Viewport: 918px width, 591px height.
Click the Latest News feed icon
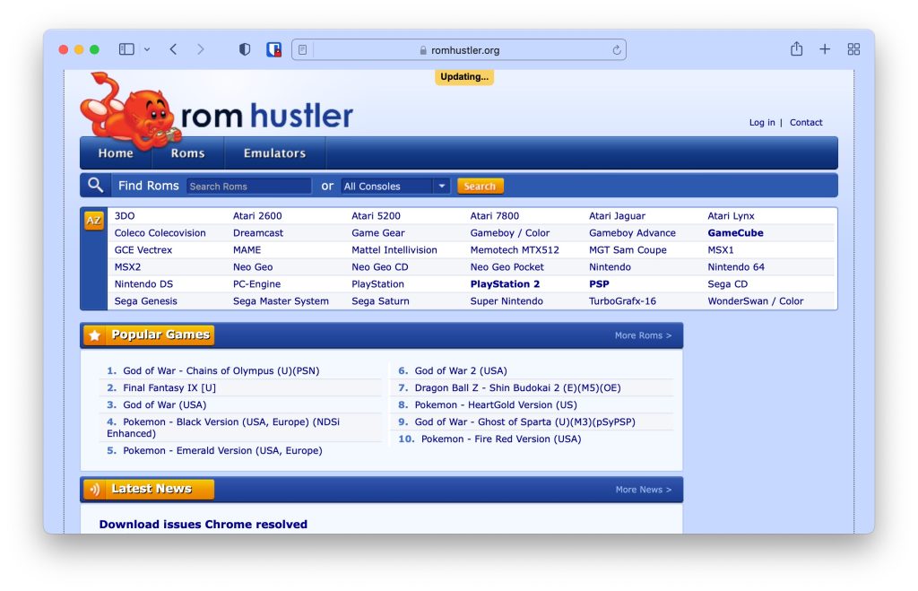tap(95, 489)
